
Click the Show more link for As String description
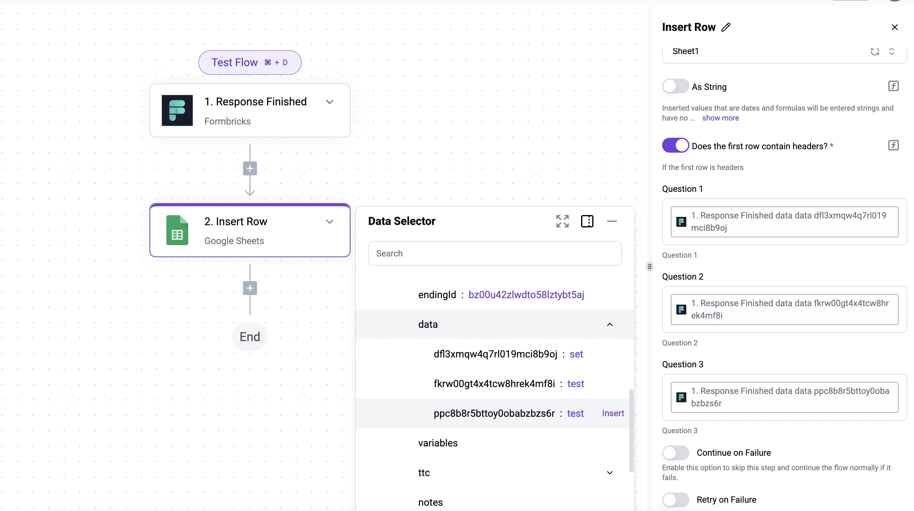coord(720,118)
